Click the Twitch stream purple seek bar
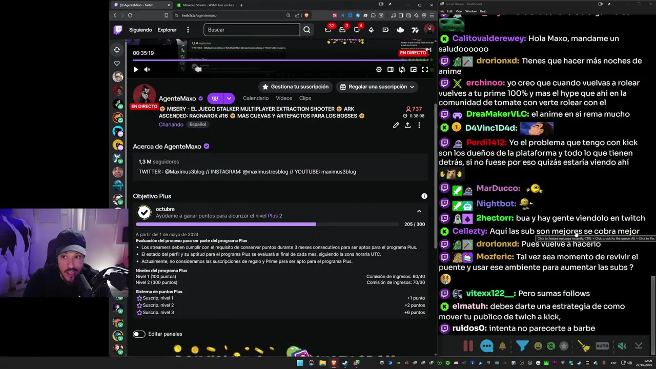656x369 pixels. point(280,60)
